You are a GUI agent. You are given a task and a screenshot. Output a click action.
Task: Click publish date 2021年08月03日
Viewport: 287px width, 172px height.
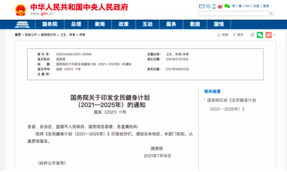[177, 69]
